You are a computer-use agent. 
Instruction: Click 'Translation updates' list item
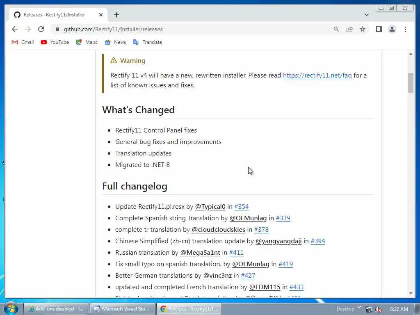coord(143,153)
